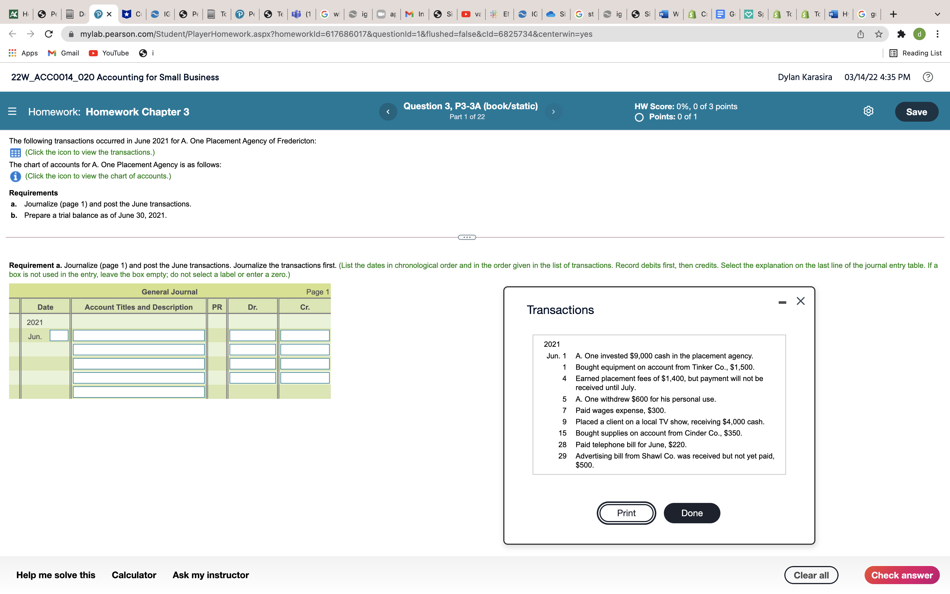
Task: Open the Chrome extensions puzzle icon
Action: (x=901, y=34)
